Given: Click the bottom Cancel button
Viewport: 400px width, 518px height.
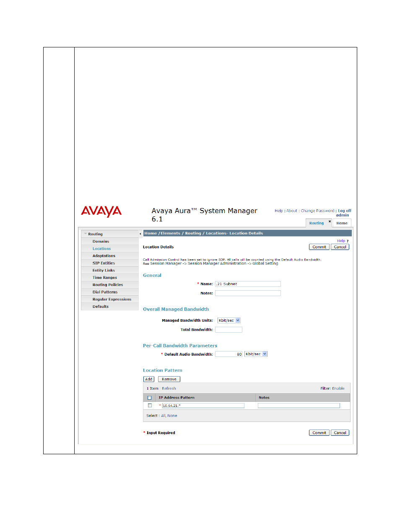Looking at the screenshot, I should point(340,433).
